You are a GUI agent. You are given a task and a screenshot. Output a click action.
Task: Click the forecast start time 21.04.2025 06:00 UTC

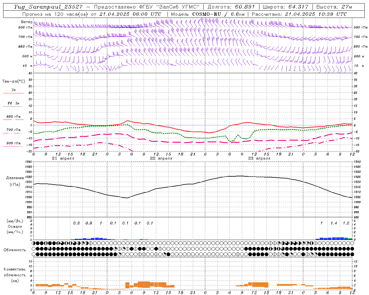pos(130,14)
